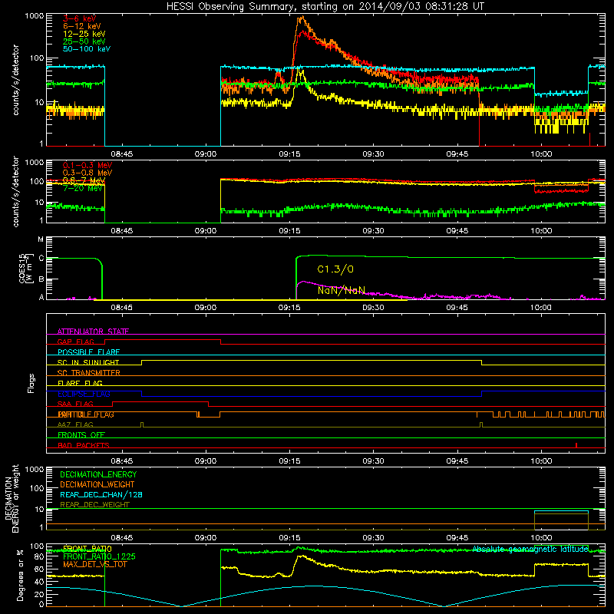The width and height of the screenshot is (614, 614).
Task: Click the Absolute geomagnetic latitude label
Action: (530, 549)
